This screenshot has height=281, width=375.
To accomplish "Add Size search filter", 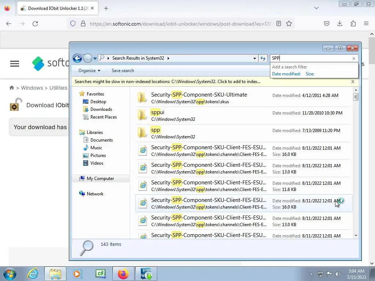I will (x=310, y=74).
